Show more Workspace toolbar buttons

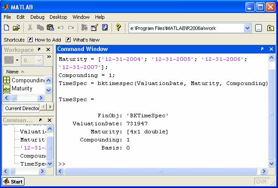pos(49,57)
